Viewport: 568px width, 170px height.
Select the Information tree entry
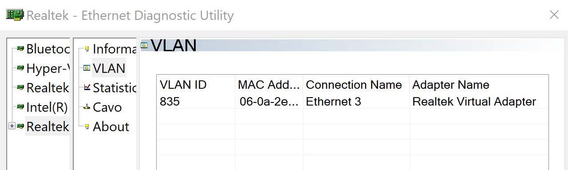114,49
